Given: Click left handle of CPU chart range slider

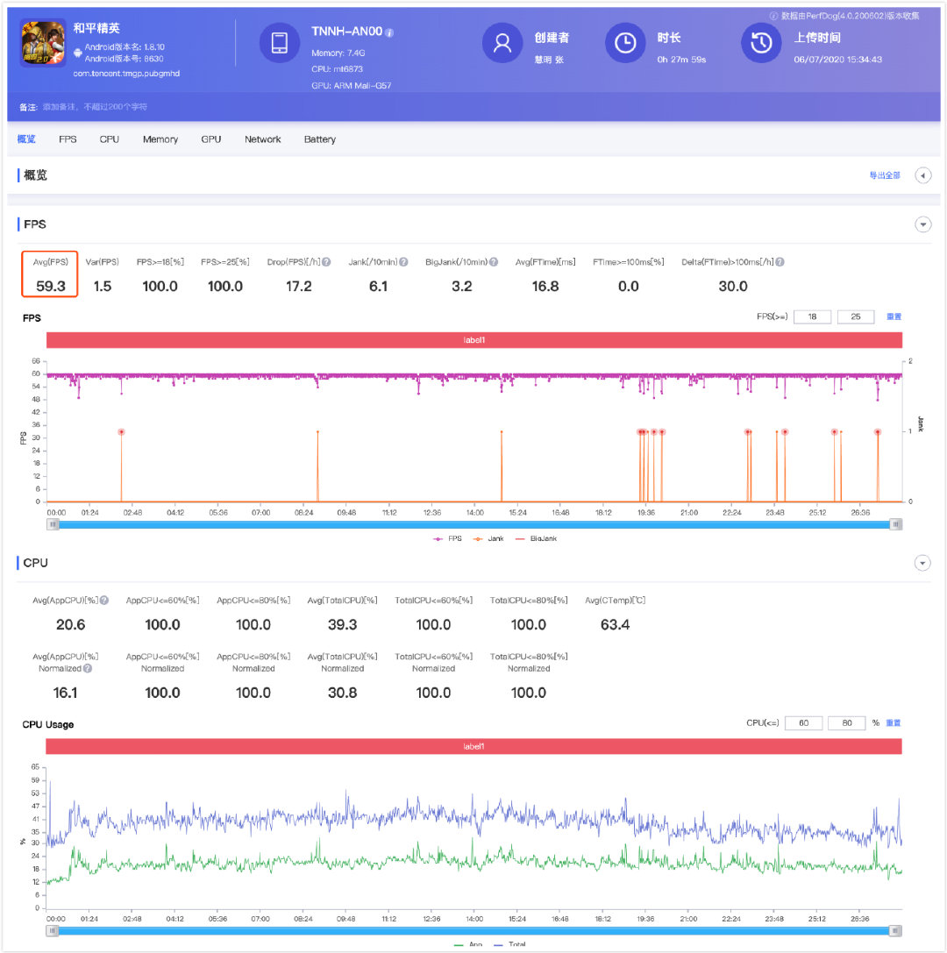Looking at the screenshot, I should tap(53, 930).
